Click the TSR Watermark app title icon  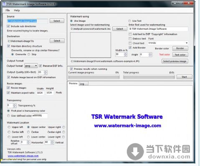pyautogui.click(x=5, y=4)
